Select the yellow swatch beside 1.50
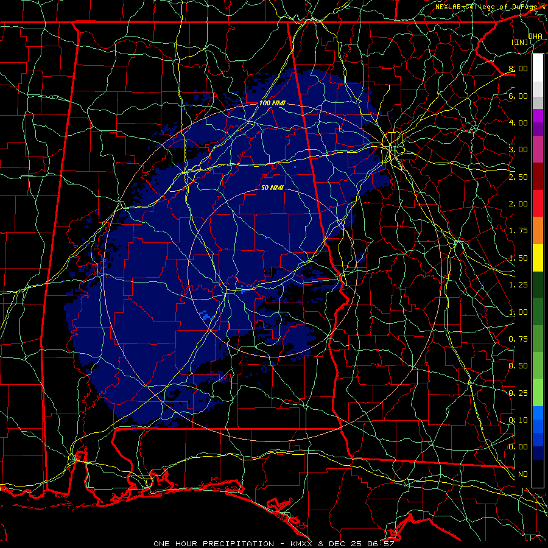548x548 pixels. coord(538,258)
